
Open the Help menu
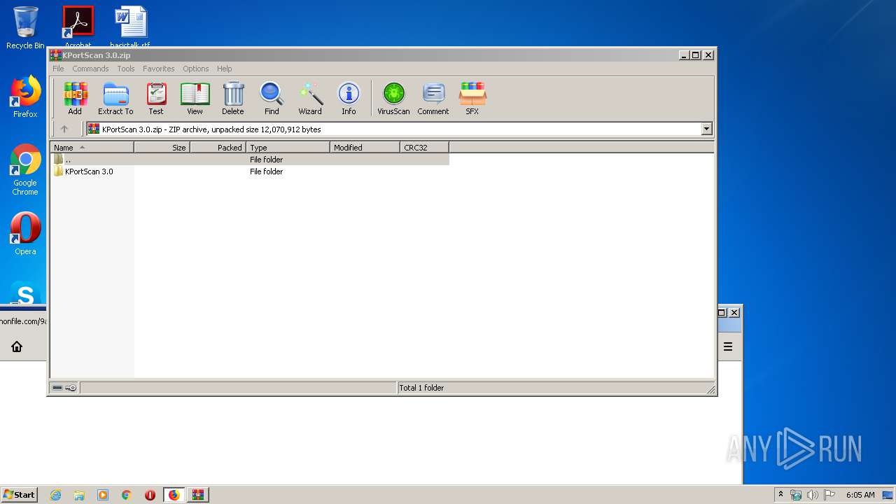point(224,69)
